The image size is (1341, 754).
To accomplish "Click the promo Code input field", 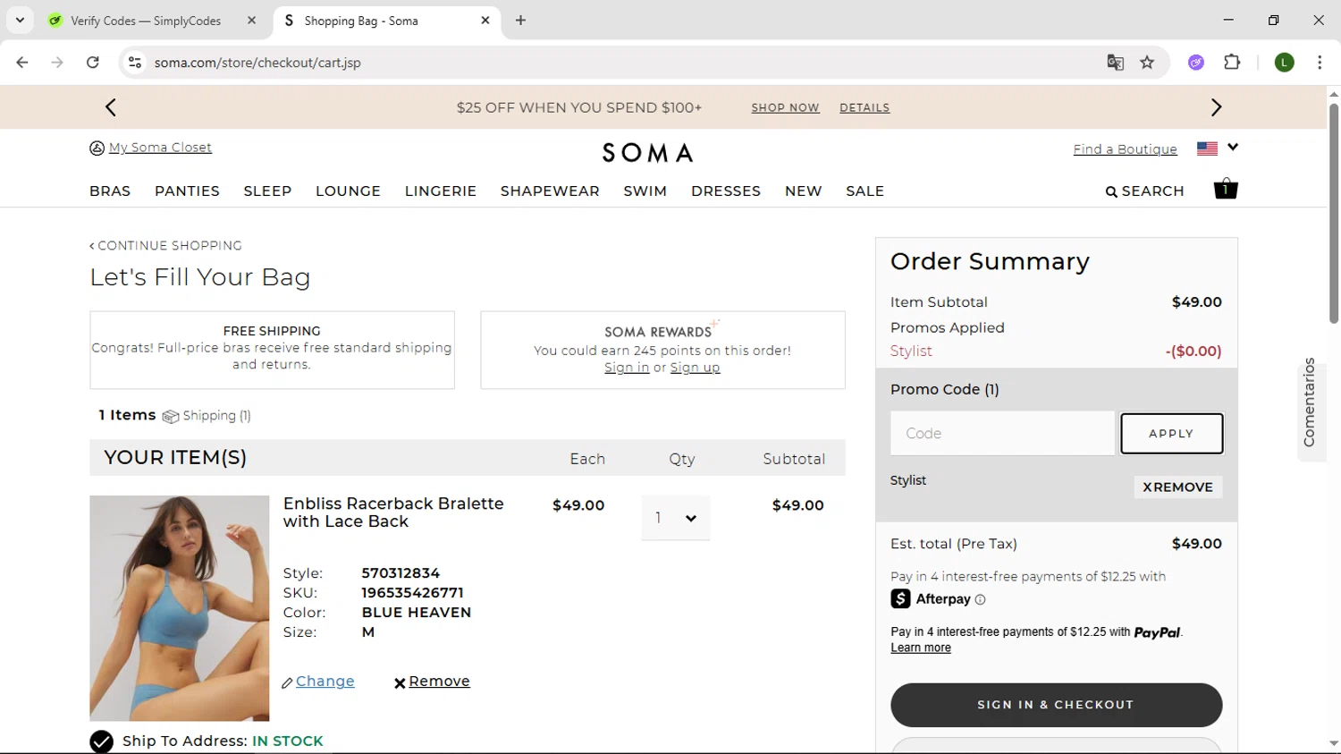I will 1002,434.
